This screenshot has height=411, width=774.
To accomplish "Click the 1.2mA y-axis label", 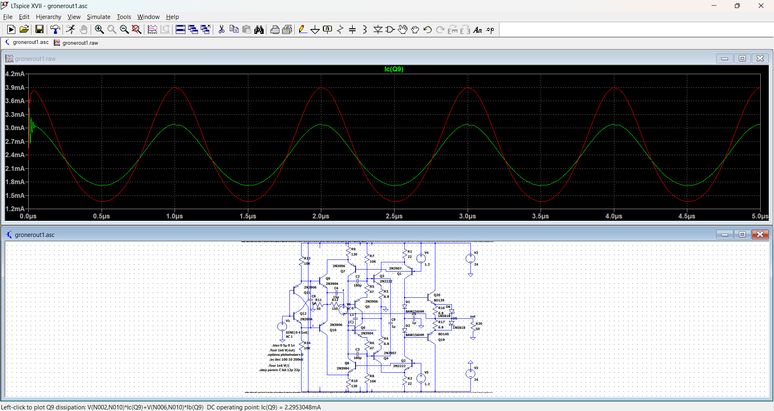I will pyautogui.click(x=15, y=209).
